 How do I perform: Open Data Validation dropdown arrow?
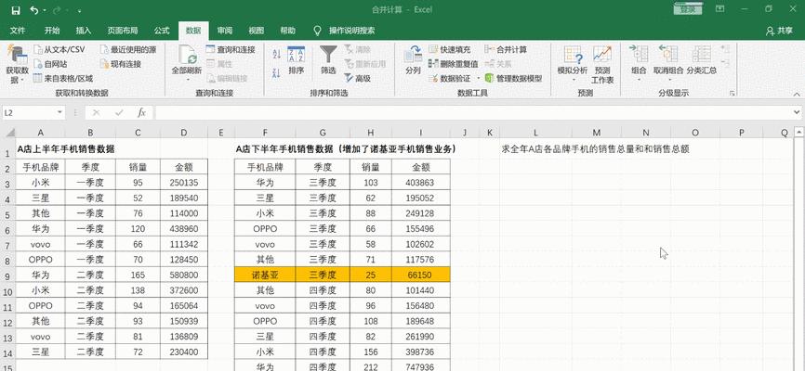(479, 79)
